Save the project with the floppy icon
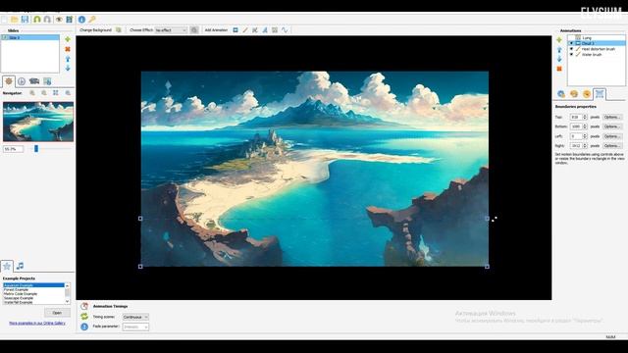Screen dimensions: 628x353 click(x=25, y=20)
